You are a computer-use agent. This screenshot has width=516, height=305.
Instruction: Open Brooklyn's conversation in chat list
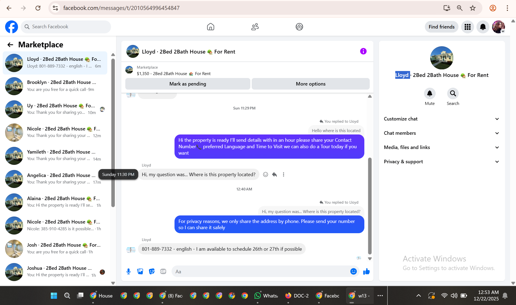55,86
